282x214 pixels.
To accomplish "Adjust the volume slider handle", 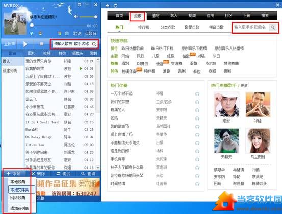I will pos(96,17).
